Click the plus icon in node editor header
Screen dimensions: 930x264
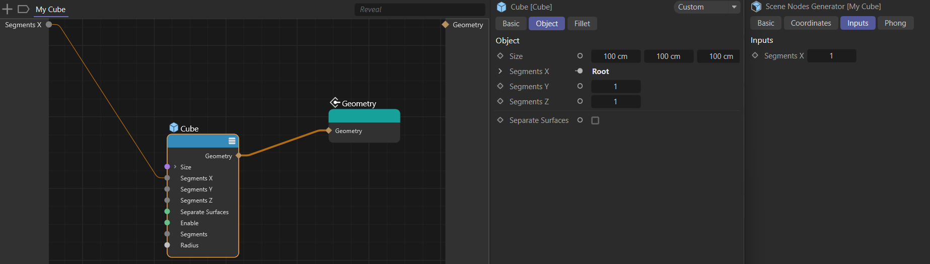tap(7, 9)
